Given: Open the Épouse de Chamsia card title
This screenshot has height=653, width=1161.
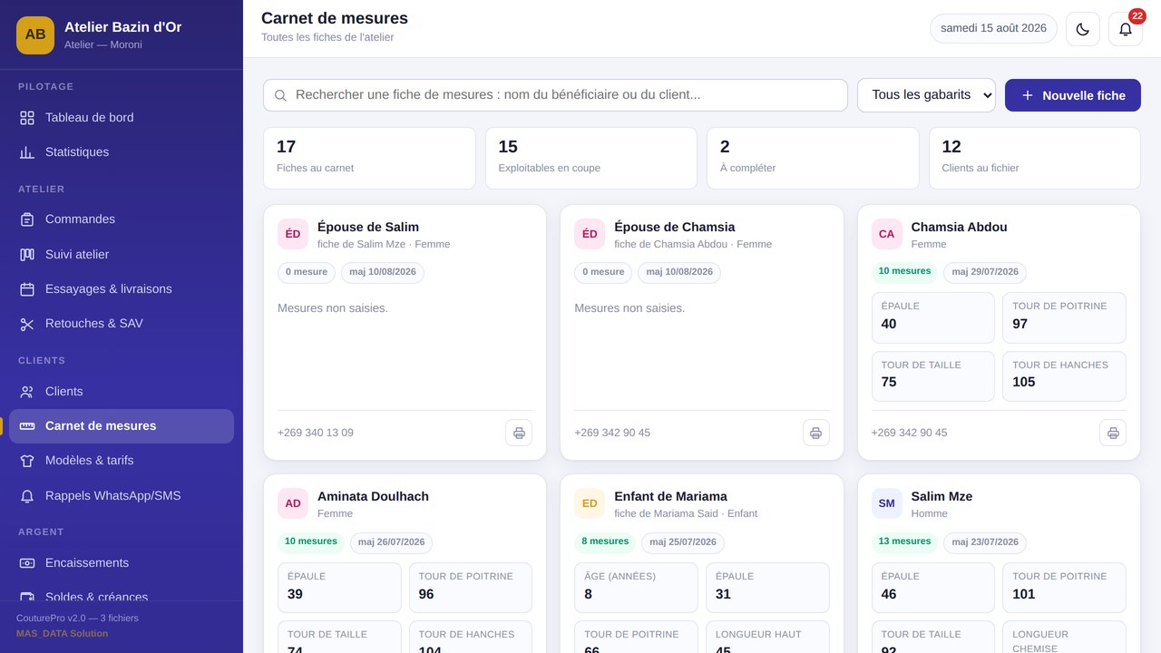Looking at the screenshot, I should (675, 227).
